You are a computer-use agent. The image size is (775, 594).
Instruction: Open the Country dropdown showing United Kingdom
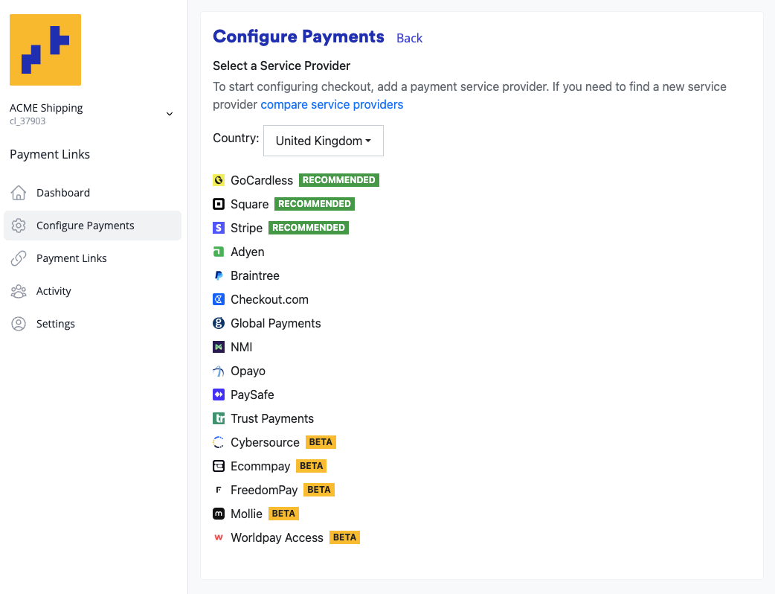pyautogui.click(x=324, y=141)
